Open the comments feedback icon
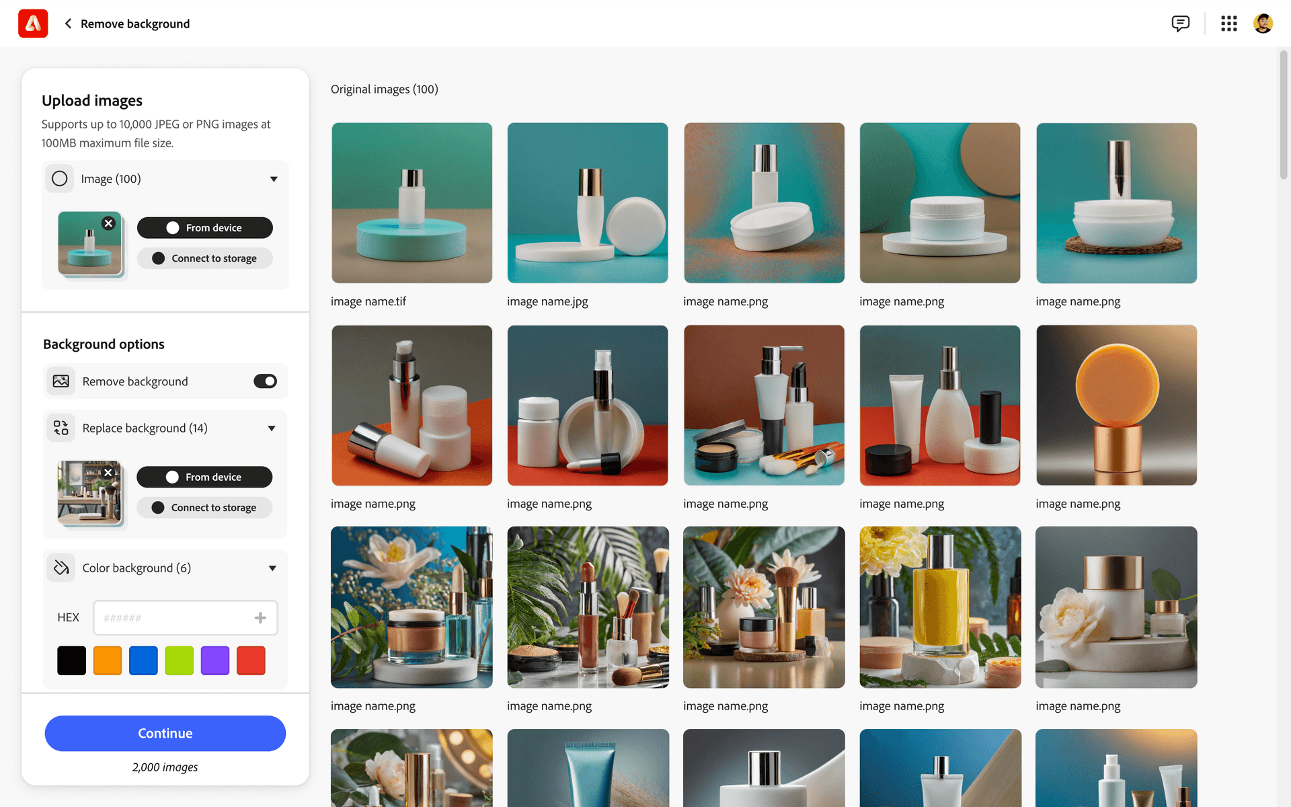 [1180, 24]
